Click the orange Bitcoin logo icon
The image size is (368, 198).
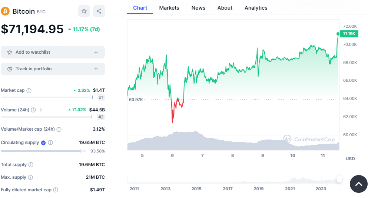(5, 11)
